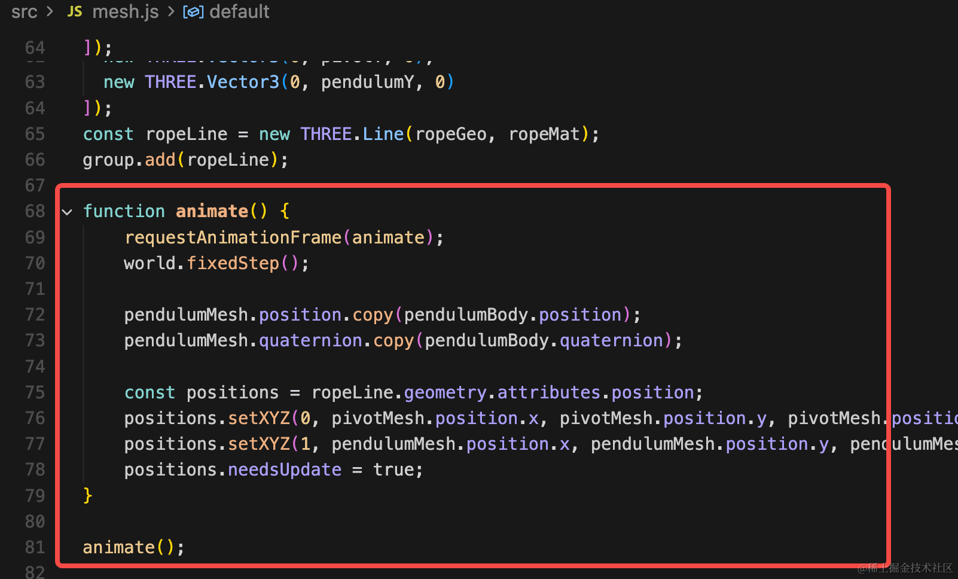Click "needsUpdate" on line 78
Screen dimensions: 958x579
tap(285, 470)
